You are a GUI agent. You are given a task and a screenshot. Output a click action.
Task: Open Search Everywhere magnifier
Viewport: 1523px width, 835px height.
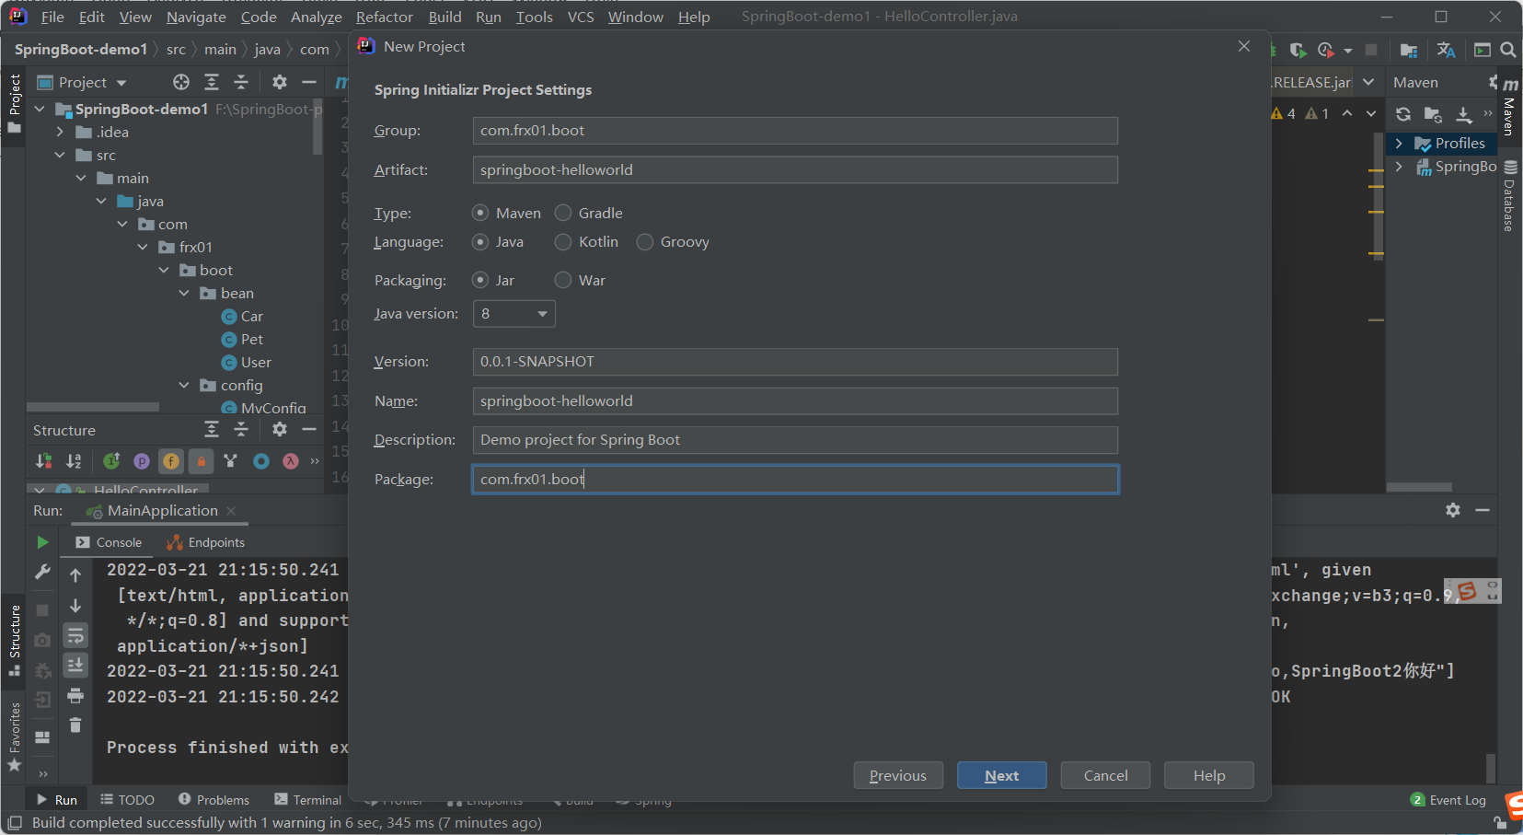click(1507, 50)
